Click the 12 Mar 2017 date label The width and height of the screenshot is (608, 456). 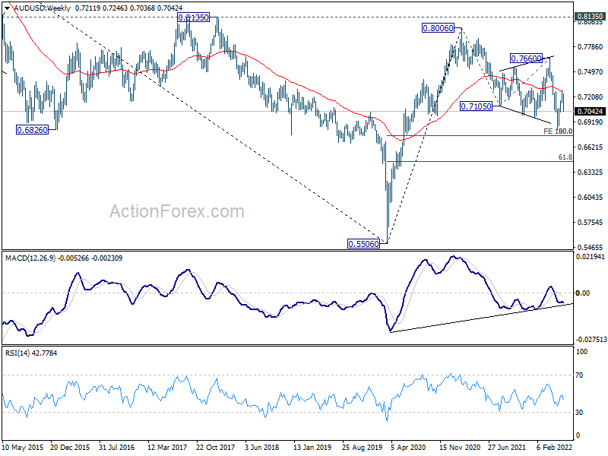pos(167,448)
